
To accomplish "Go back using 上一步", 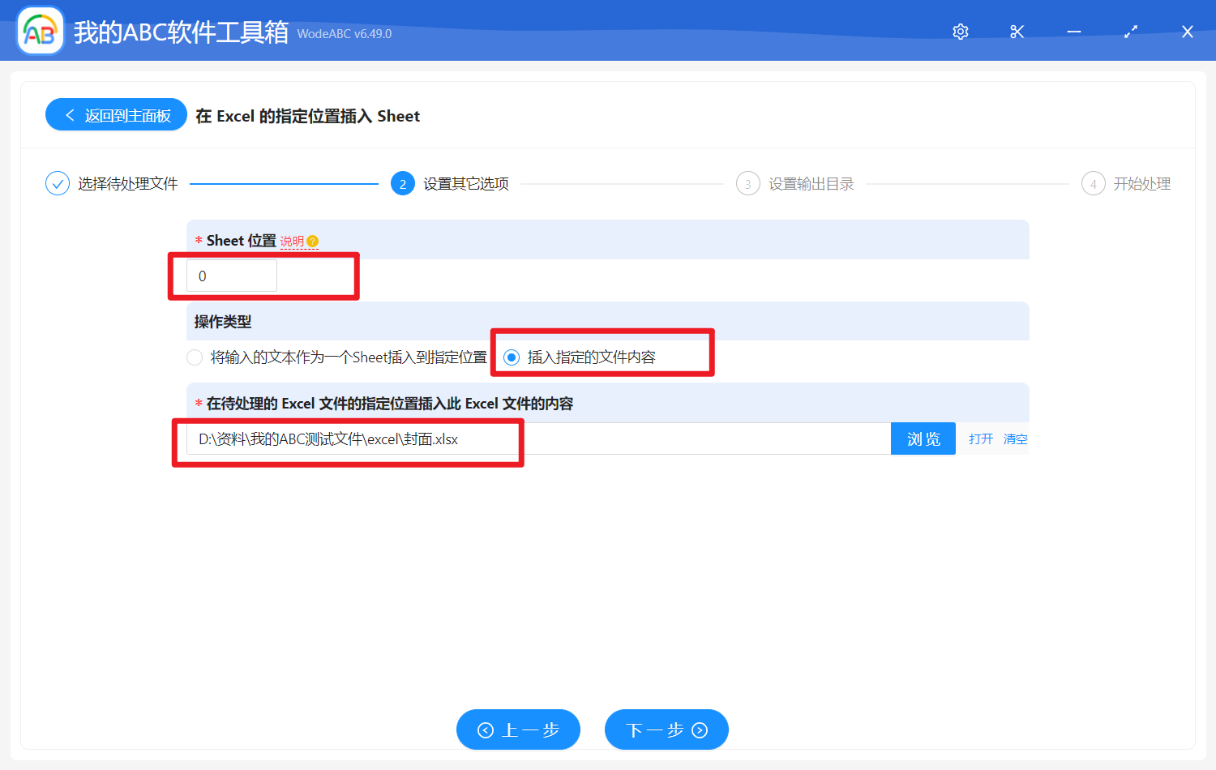I will 518,729.
